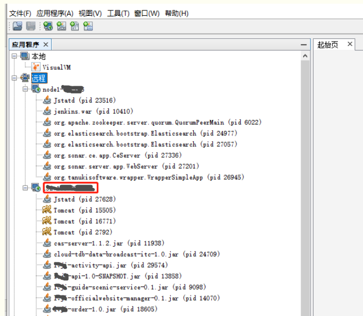Open the 应用程序(A) menu

pos(55,14)
